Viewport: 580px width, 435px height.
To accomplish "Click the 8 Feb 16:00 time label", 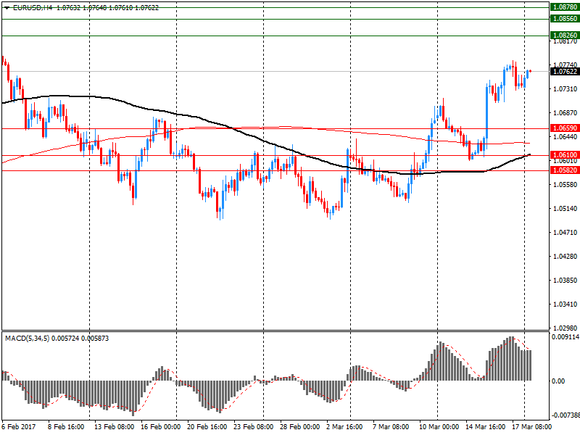I will 66,427.
